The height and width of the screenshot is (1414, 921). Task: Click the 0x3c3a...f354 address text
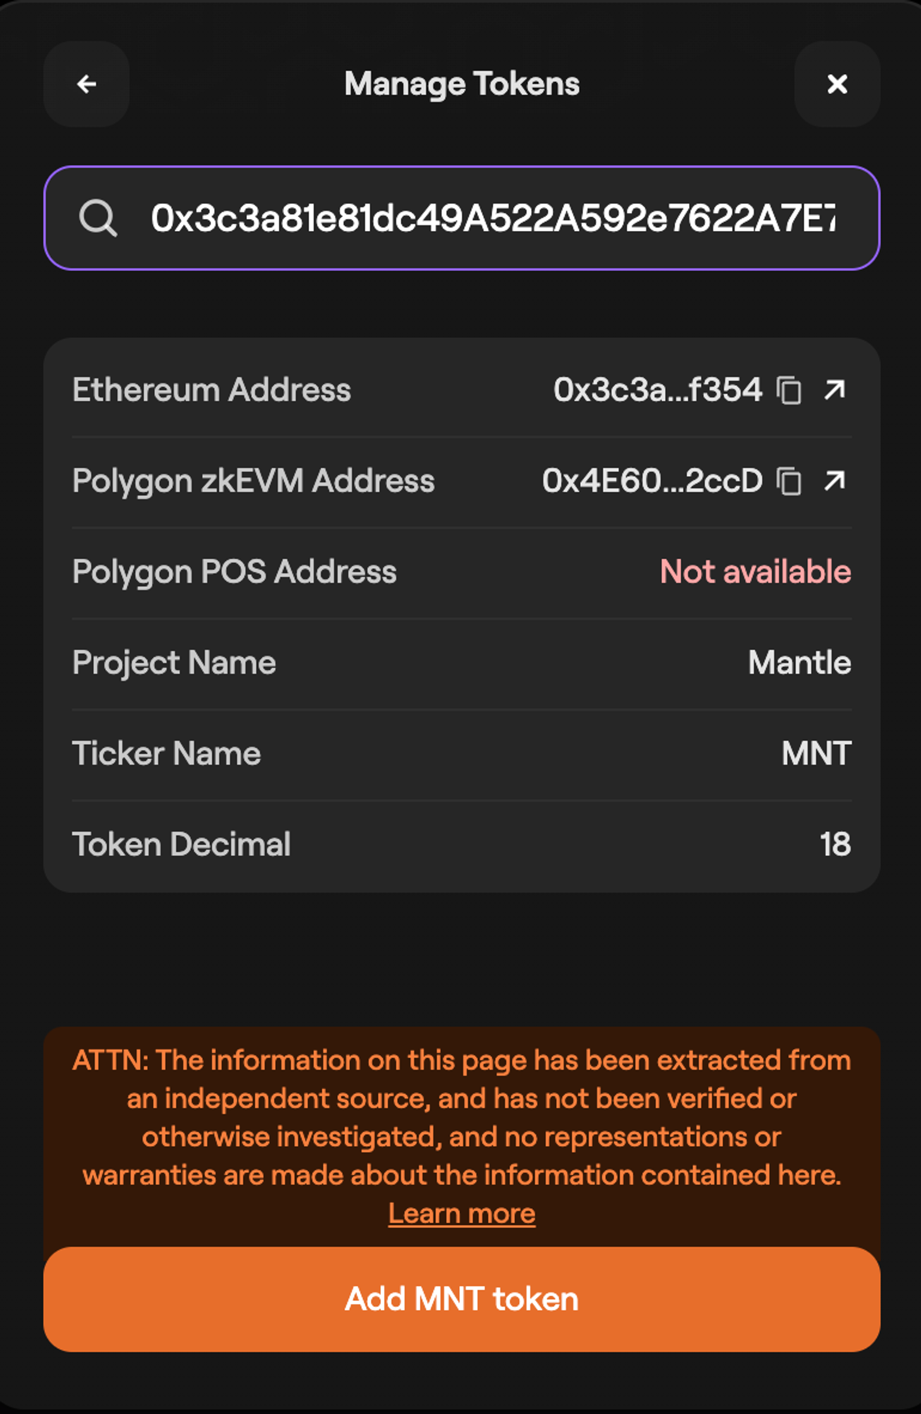point(657,390)
